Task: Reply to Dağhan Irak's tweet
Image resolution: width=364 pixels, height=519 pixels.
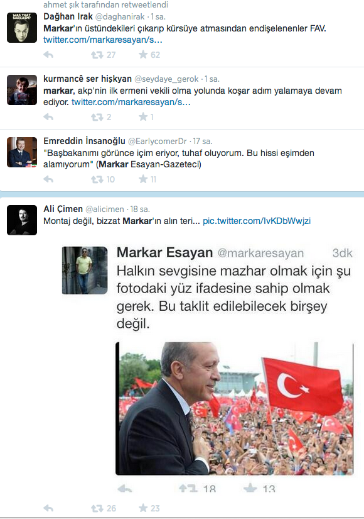Action: (x=48, y=55)
